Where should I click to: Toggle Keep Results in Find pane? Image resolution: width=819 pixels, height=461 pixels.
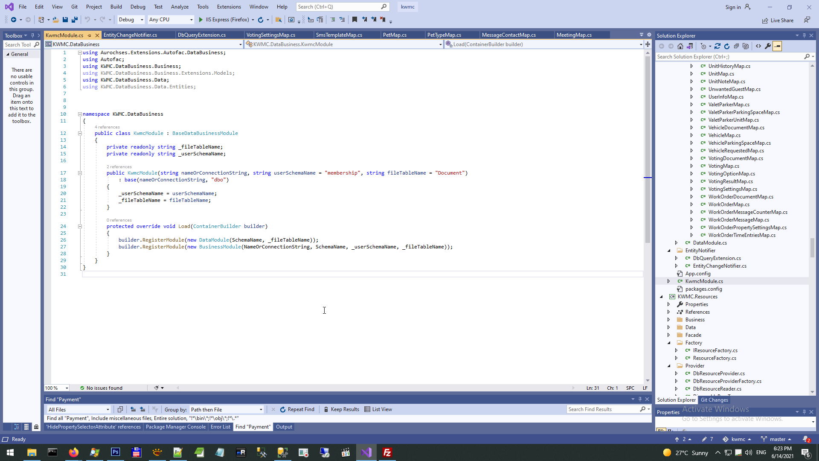point(341,409)
